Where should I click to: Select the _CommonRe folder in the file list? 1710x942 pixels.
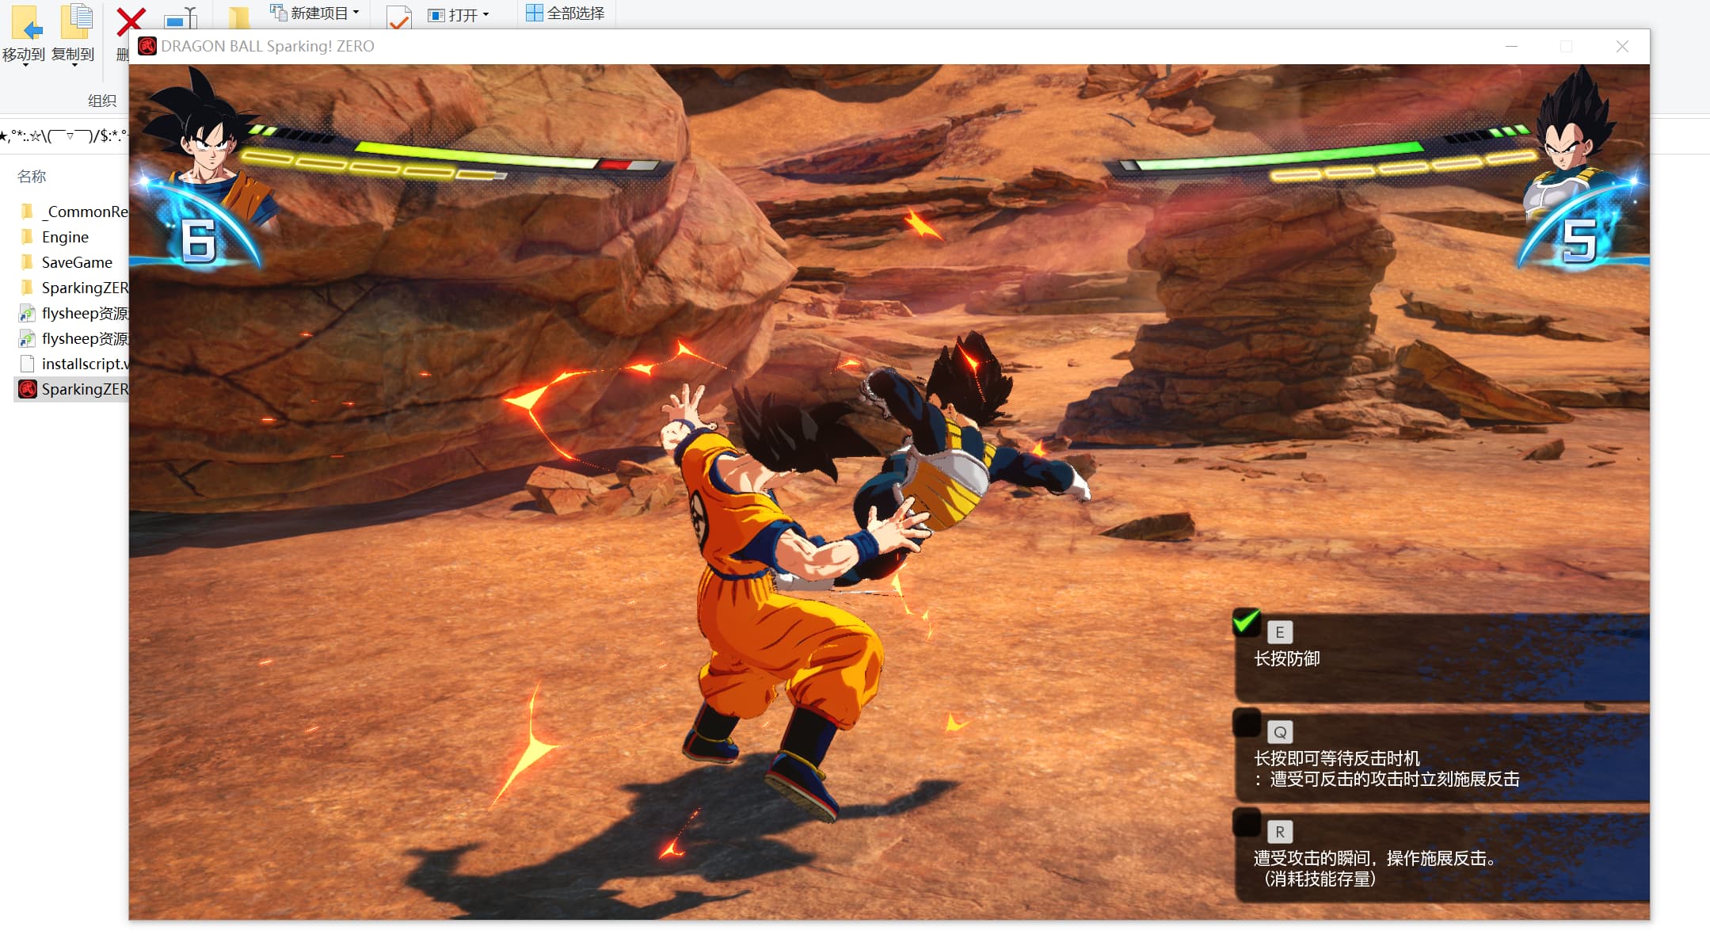73,212
